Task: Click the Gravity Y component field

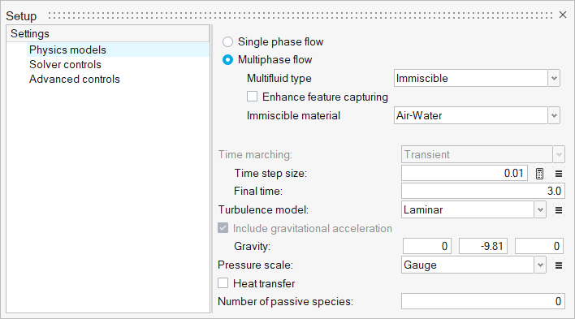Action: click(483, 246)
